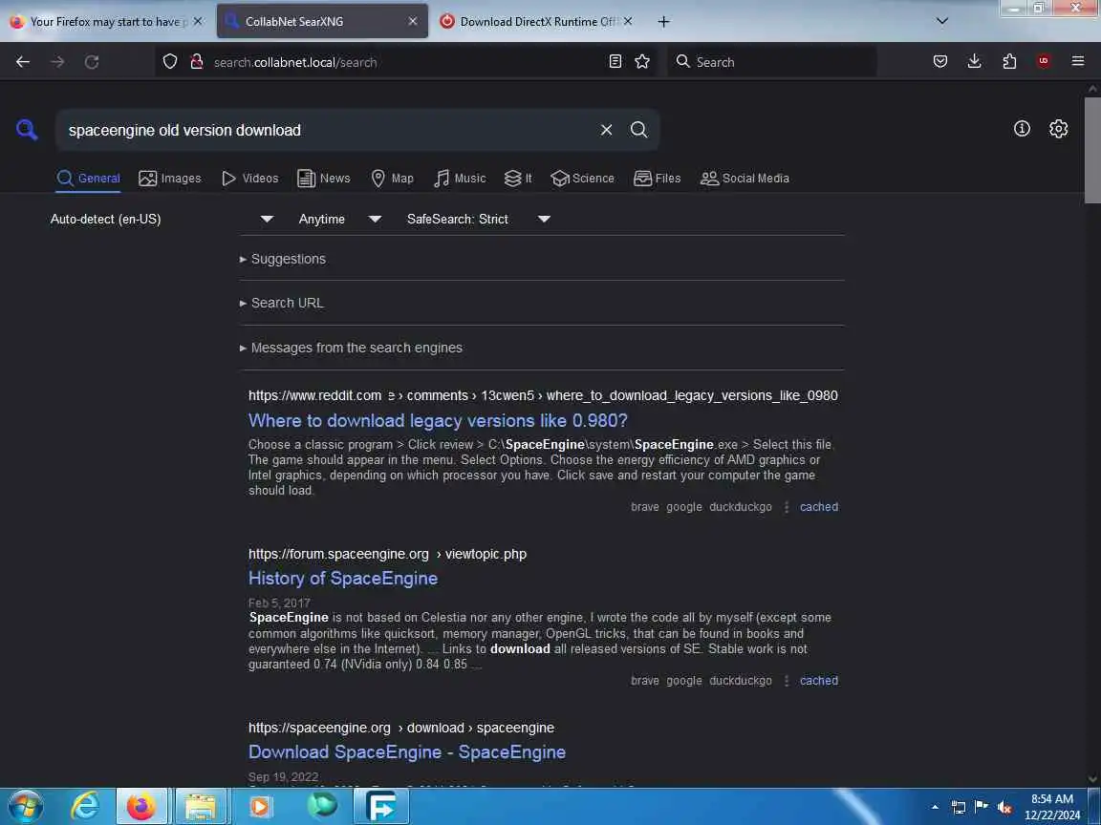
Task: Click the page vertical scrollbar thumb
Action: pos(1092,149)
